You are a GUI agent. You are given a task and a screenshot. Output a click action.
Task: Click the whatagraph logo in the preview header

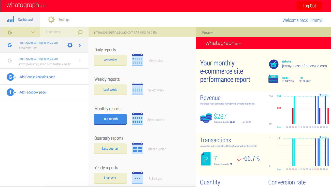223,43
